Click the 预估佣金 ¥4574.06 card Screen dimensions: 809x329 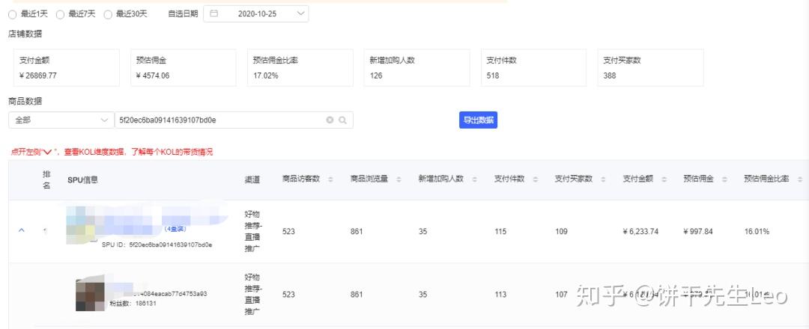pyautogui.click(x=184, y=67)
